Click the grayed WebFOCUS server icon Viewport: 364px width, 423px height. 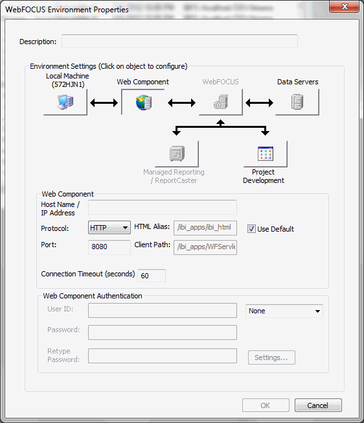[x=221, y=103]
